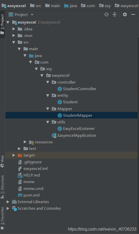Expand the target folder
Screen dimensions: 139x234
(x=14, y=155)
